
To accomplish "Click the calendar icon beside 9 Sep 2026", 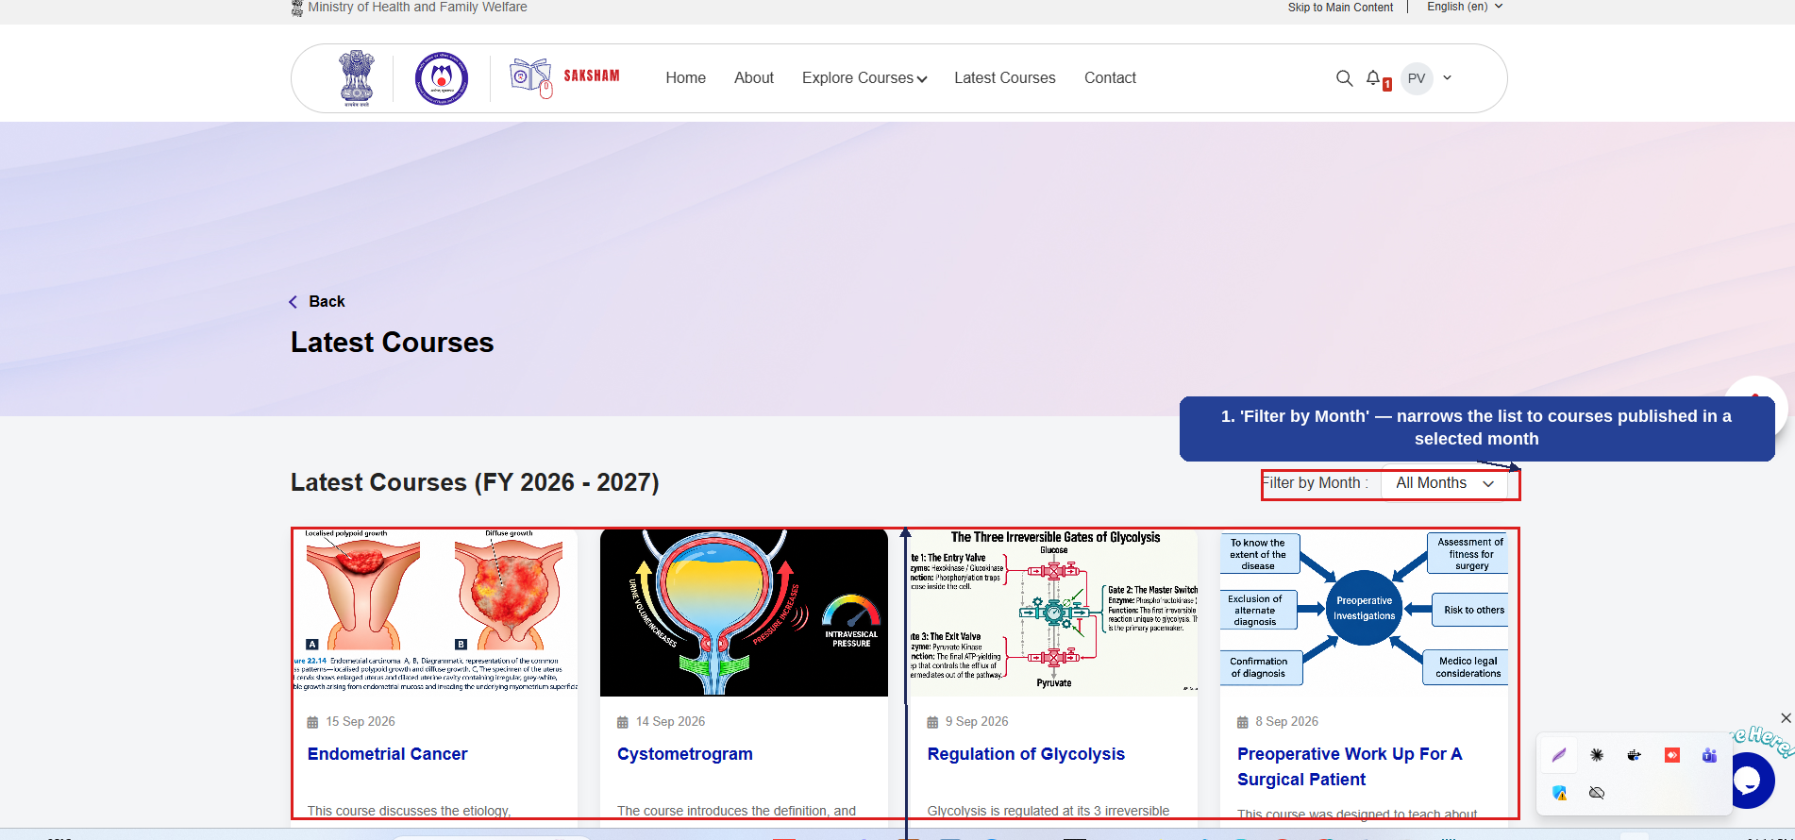I will (x=932, y=722).
